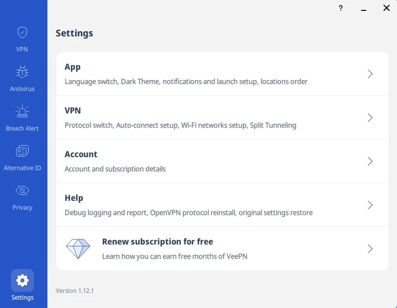The height and width of the screenshot is (308, 397).
Task: Click the Version 1.12.1 label
Action: [75, 290]
